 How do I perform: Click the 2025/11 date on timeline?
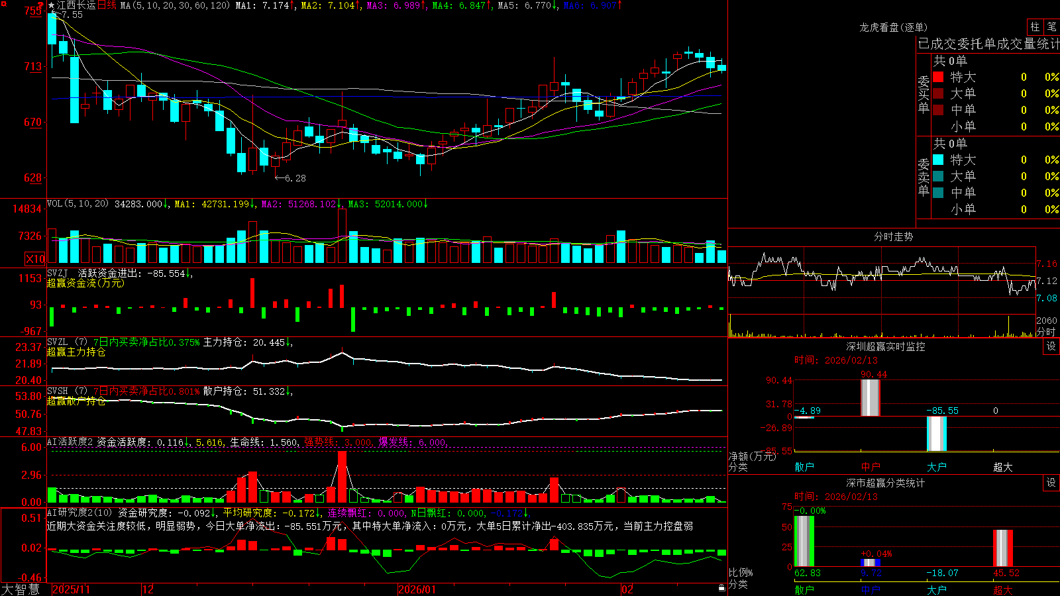(71, 589)
